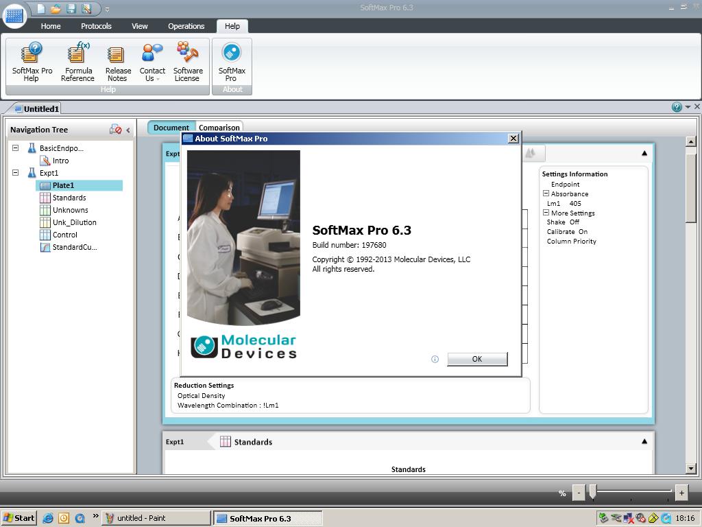This screenshot has width=702, height=527.
Task: Select the BasicEndpo... experiment in tree
Action: point(56,148)
